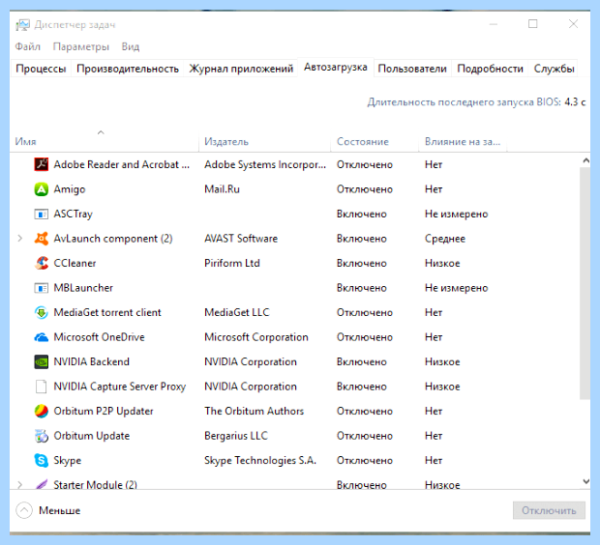Click the Orbitum Update icon
Image resolution: width=600 pixels, height=545 pixels.
tap(42, 436)
